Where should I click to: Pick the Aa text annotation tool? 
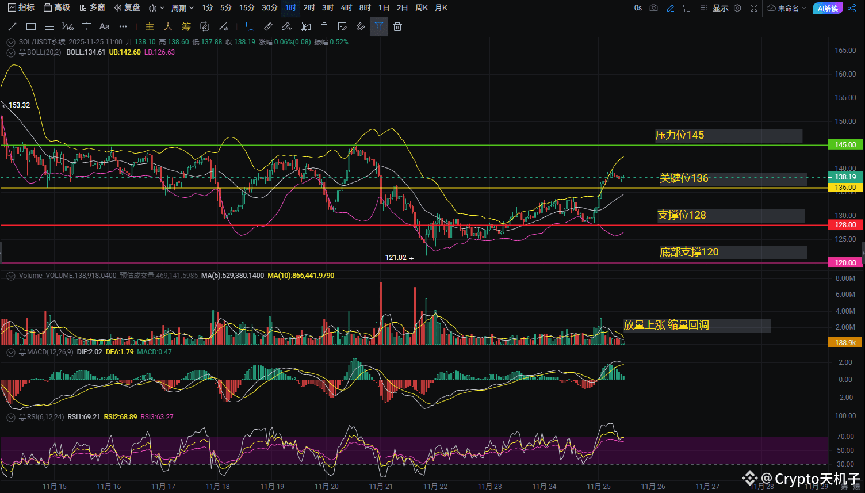(104, 26)
